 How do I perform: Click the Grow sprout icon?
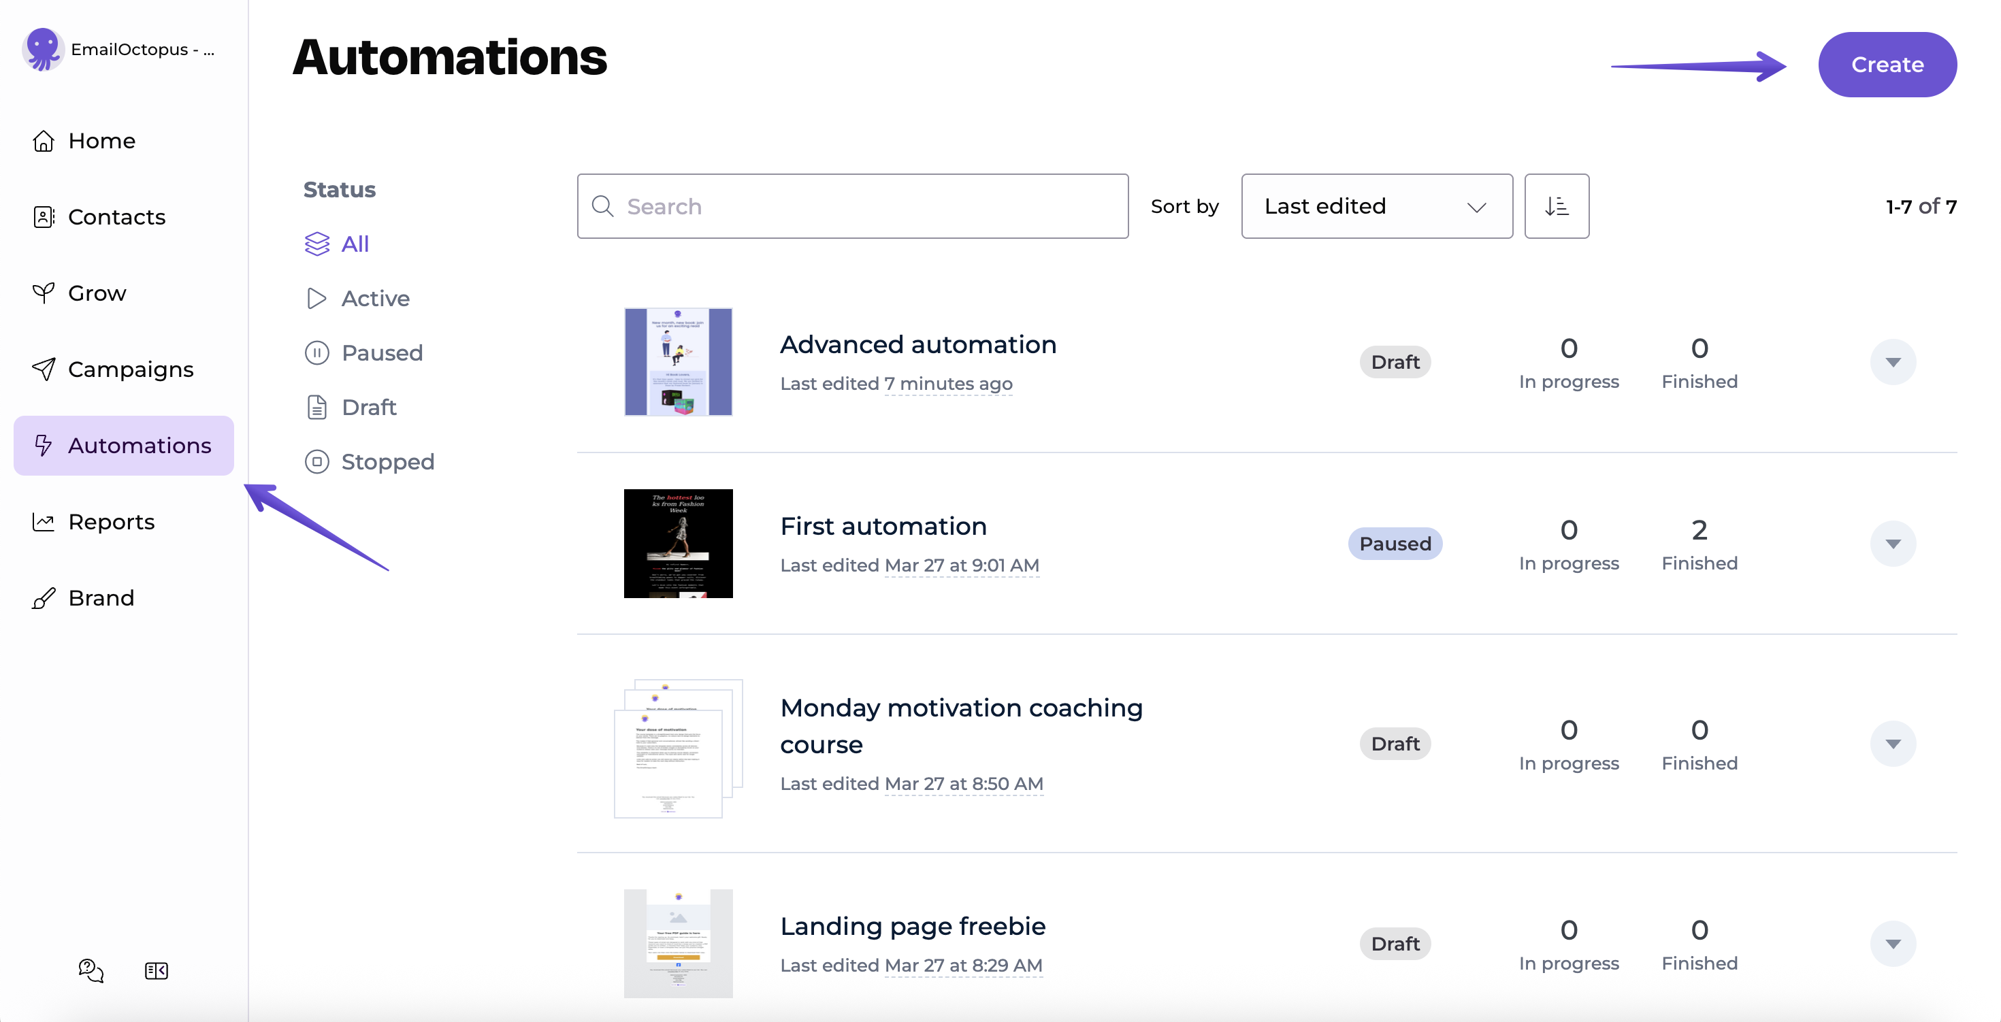click(44, 293)
